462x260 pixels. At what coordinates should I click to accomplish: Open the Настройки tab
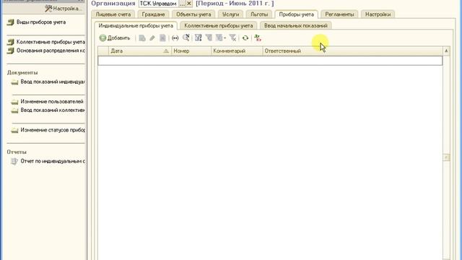378,14
